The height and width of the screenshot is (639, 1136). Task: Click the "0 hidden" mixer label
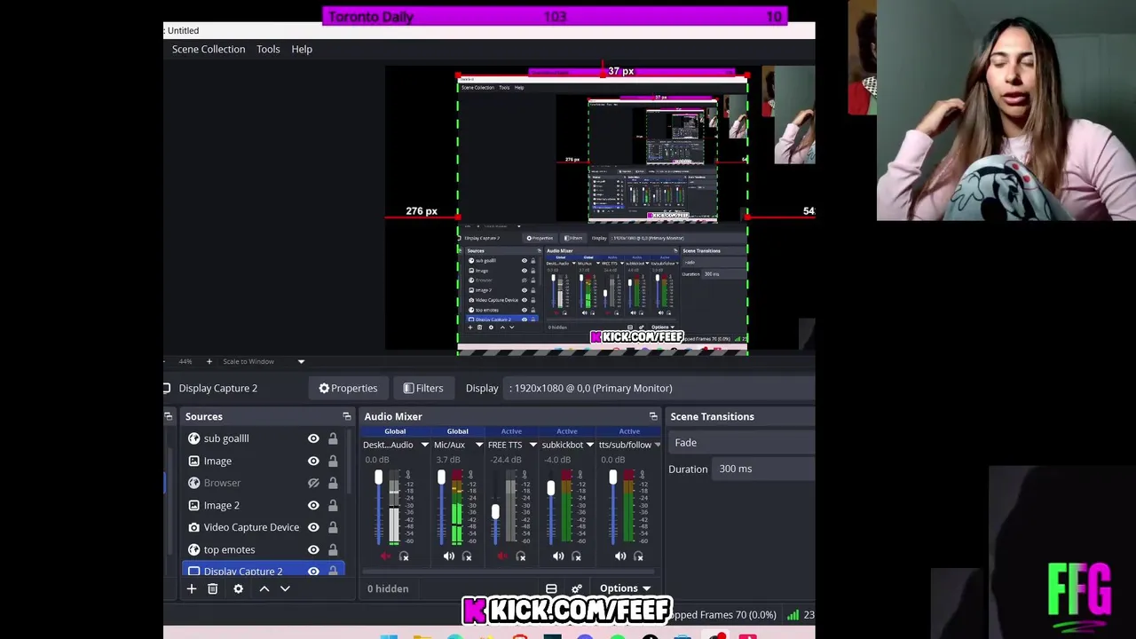[x=388, y=588]
